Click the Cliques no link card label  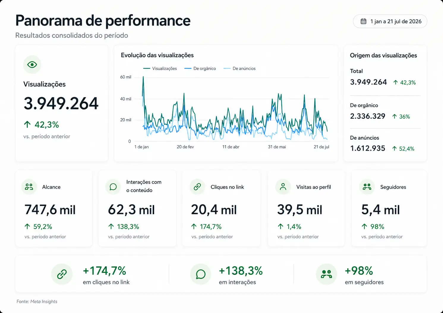pyautogui.click(x=227, y=187)
